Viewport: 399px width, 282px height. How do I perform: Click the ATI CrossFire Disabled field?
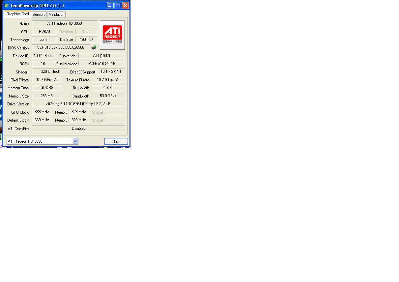[x=78, y=128]
